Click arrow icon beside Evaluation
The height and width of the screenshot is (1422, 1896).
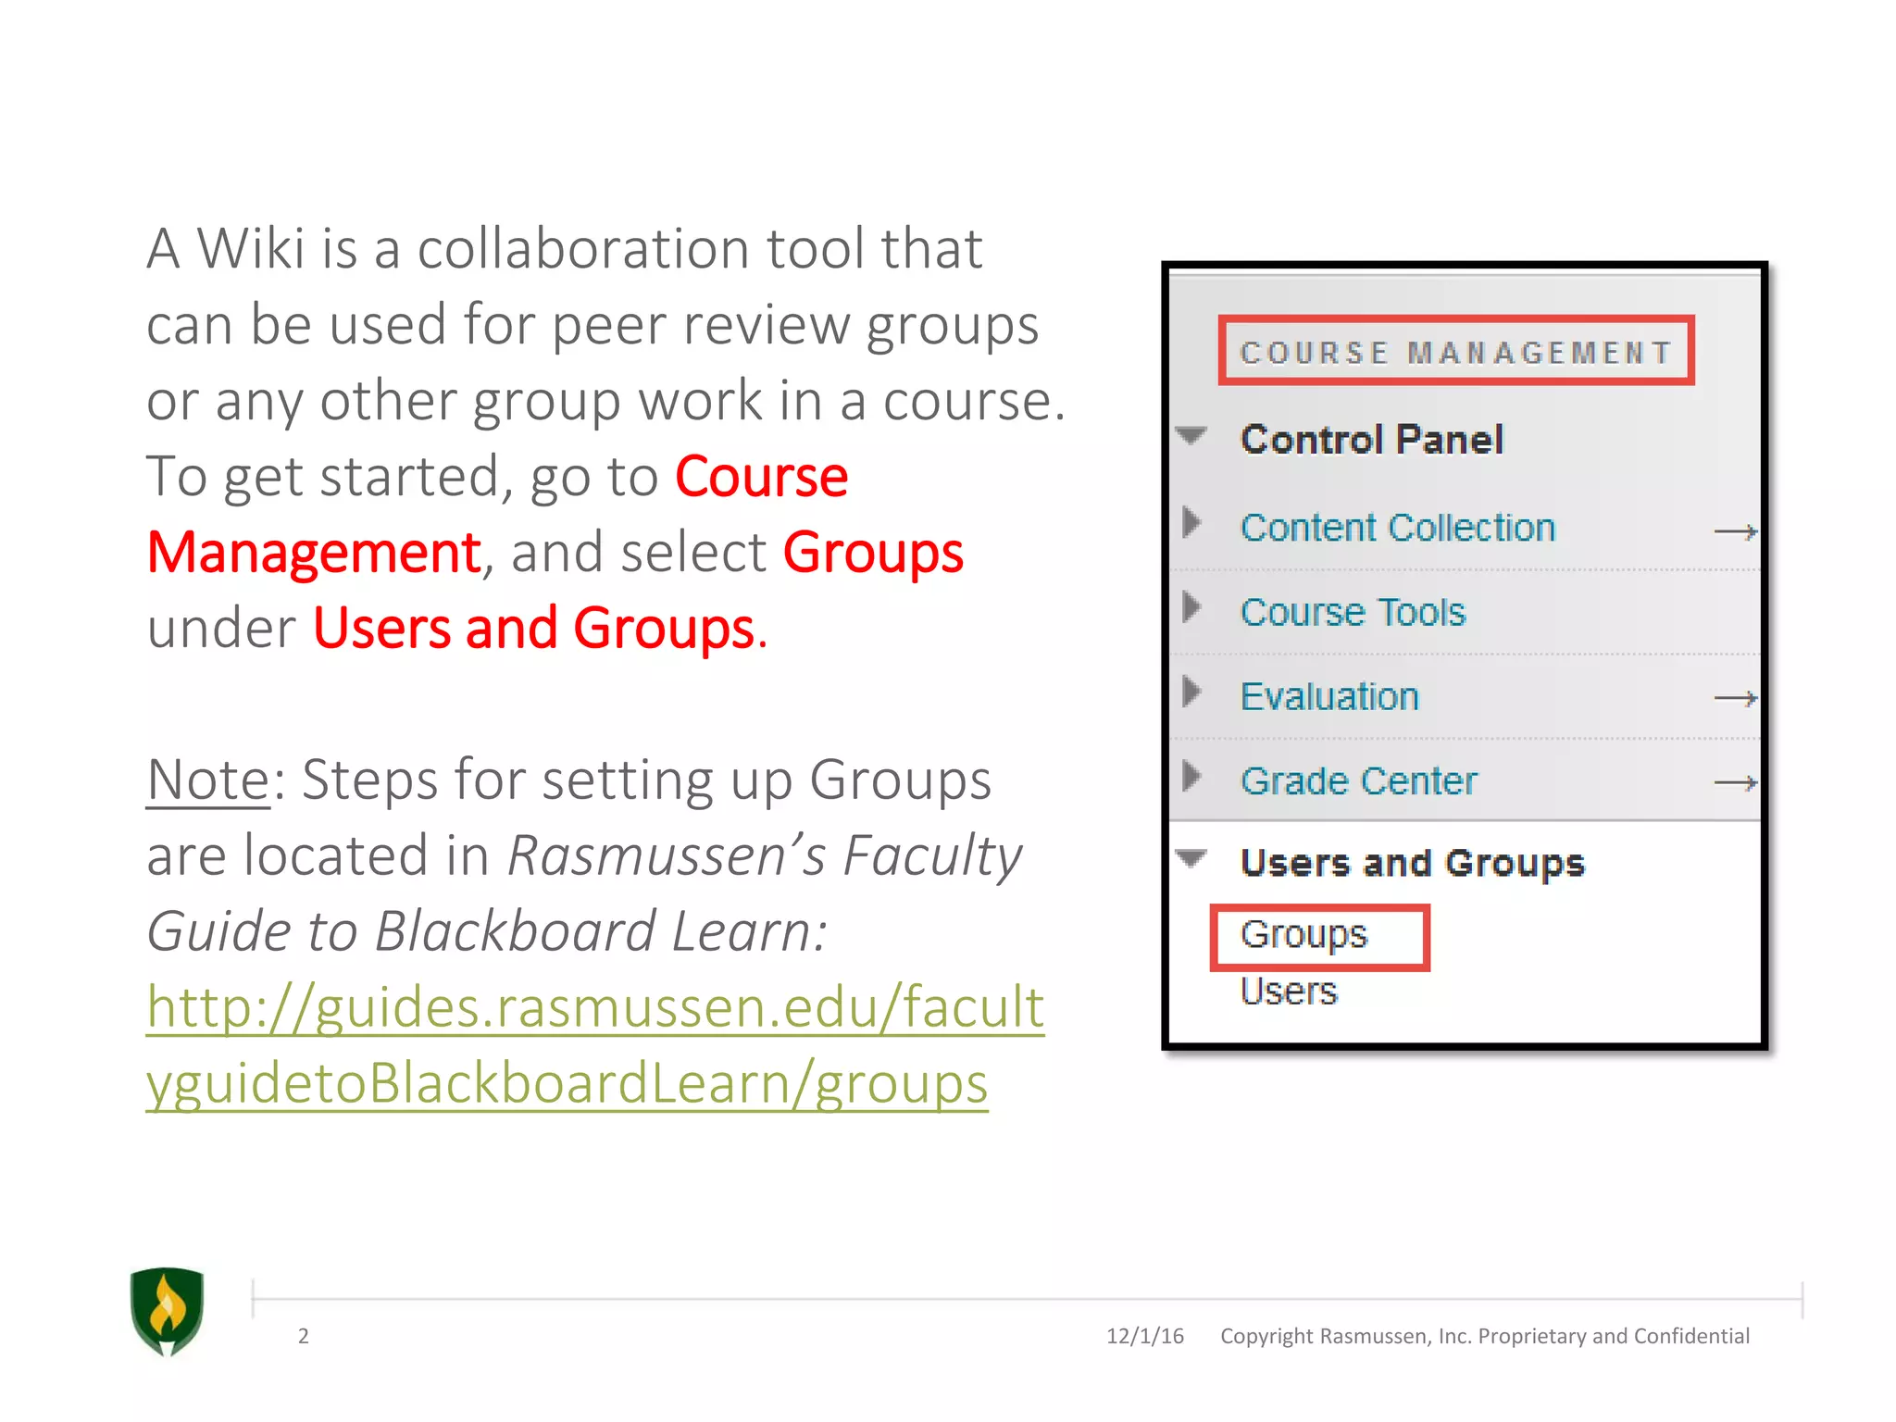(x=1734, y=698)
